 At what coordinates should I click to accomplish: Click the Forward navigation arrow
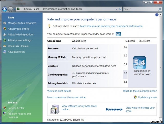[x=11, y=9]
